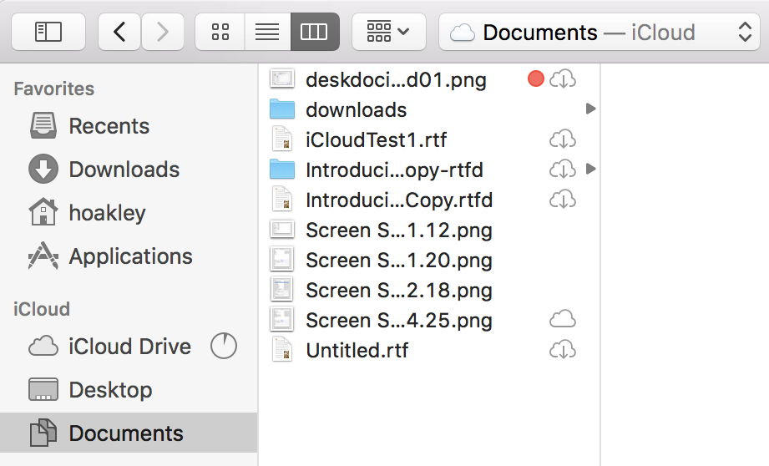The height and width of the screenshot is (466, 769).
Task: Select the Screen S…1.12.png file thumbnail
Action: [283, 230]
